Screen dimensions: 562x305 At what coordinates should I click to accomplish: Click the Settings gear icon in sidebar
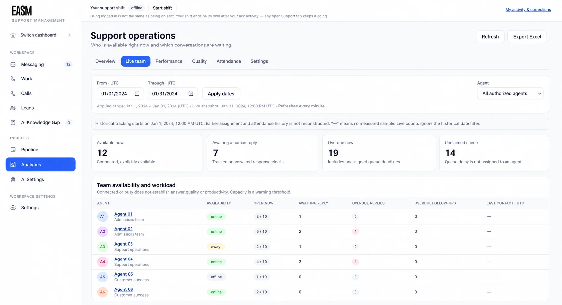pyautogui.click(x=13, y=208)
